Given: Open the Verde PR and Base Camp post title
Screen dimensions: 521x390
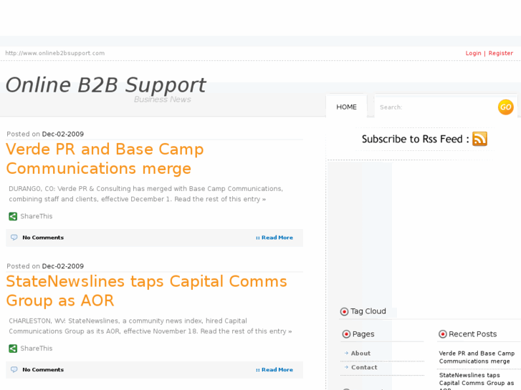Looking at the screenshot, I should point(105,159).
